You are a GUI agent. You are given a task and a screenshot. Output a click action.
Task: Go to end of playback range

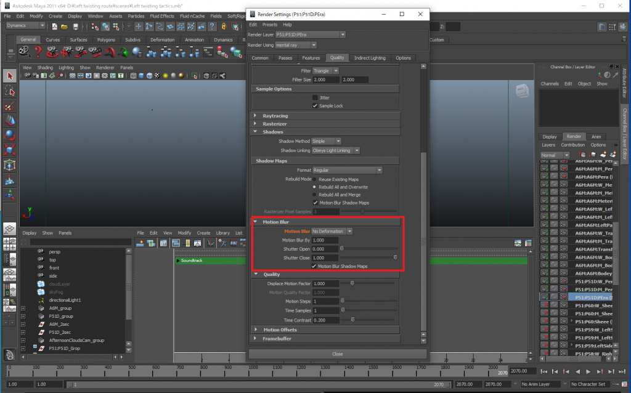(622, 371)
